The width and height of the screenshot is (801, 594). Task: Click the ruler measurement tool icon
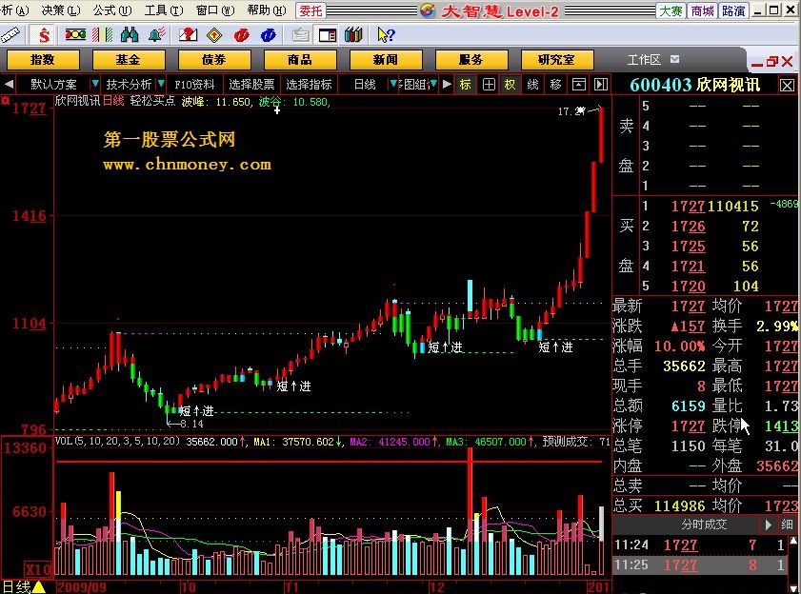pyautogui.click(x=10, y=34)
